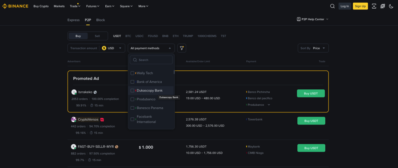Select the 1000CHEEMS coin tab
Viewport: 398px width, 168px height.
coord(207,36)
